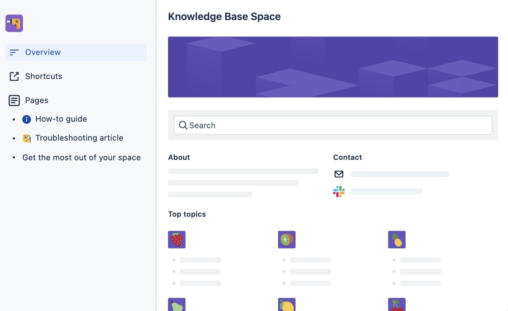The height and width of the screenshot is (311, 508).
Task: Click the magnifying glass search icon
Action: [x=183, y=125]
